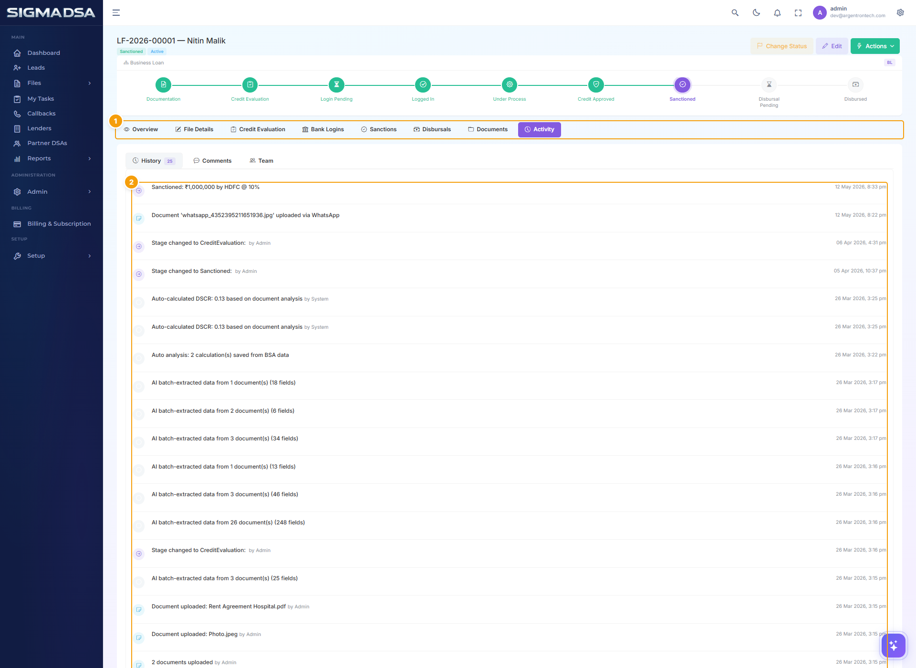
Task: Switch to the Disbursals tab
Action: 432,129
